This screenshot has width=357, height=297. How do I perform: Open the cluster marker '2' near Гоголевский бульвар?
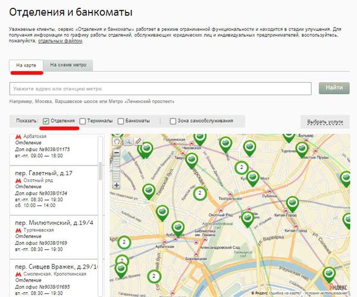point(154,276)
